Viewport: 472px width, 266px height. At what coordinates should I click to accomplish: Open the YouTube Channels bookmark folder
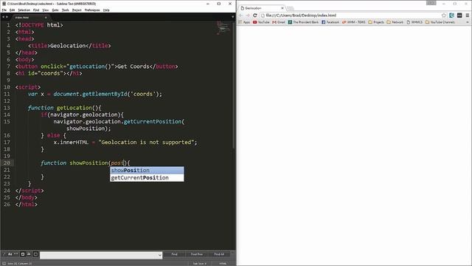click(440, 22)
